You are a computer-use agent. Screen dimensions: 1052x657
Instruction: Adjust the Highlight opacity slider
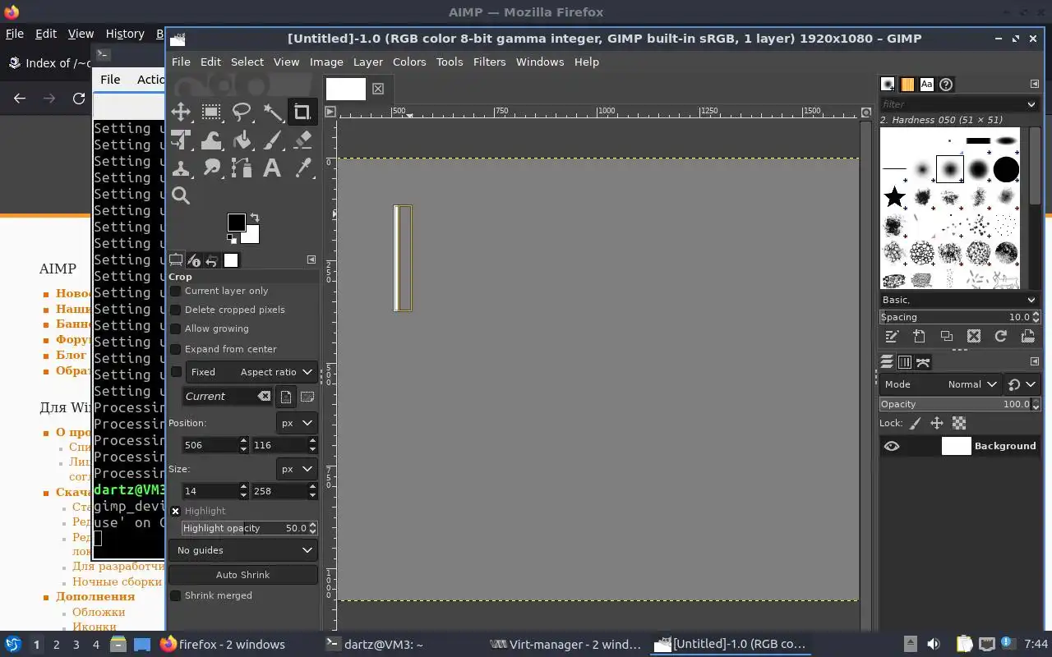pyautogui.click(x=244, y=528)
